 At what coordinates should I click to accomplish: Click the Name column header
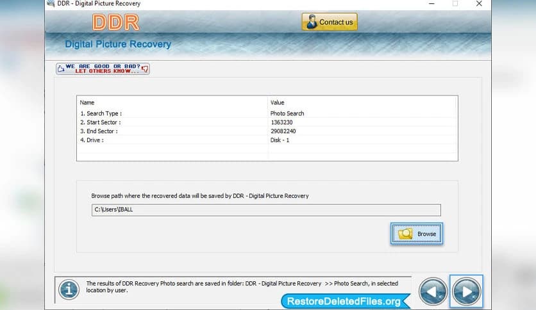[172, 102]
